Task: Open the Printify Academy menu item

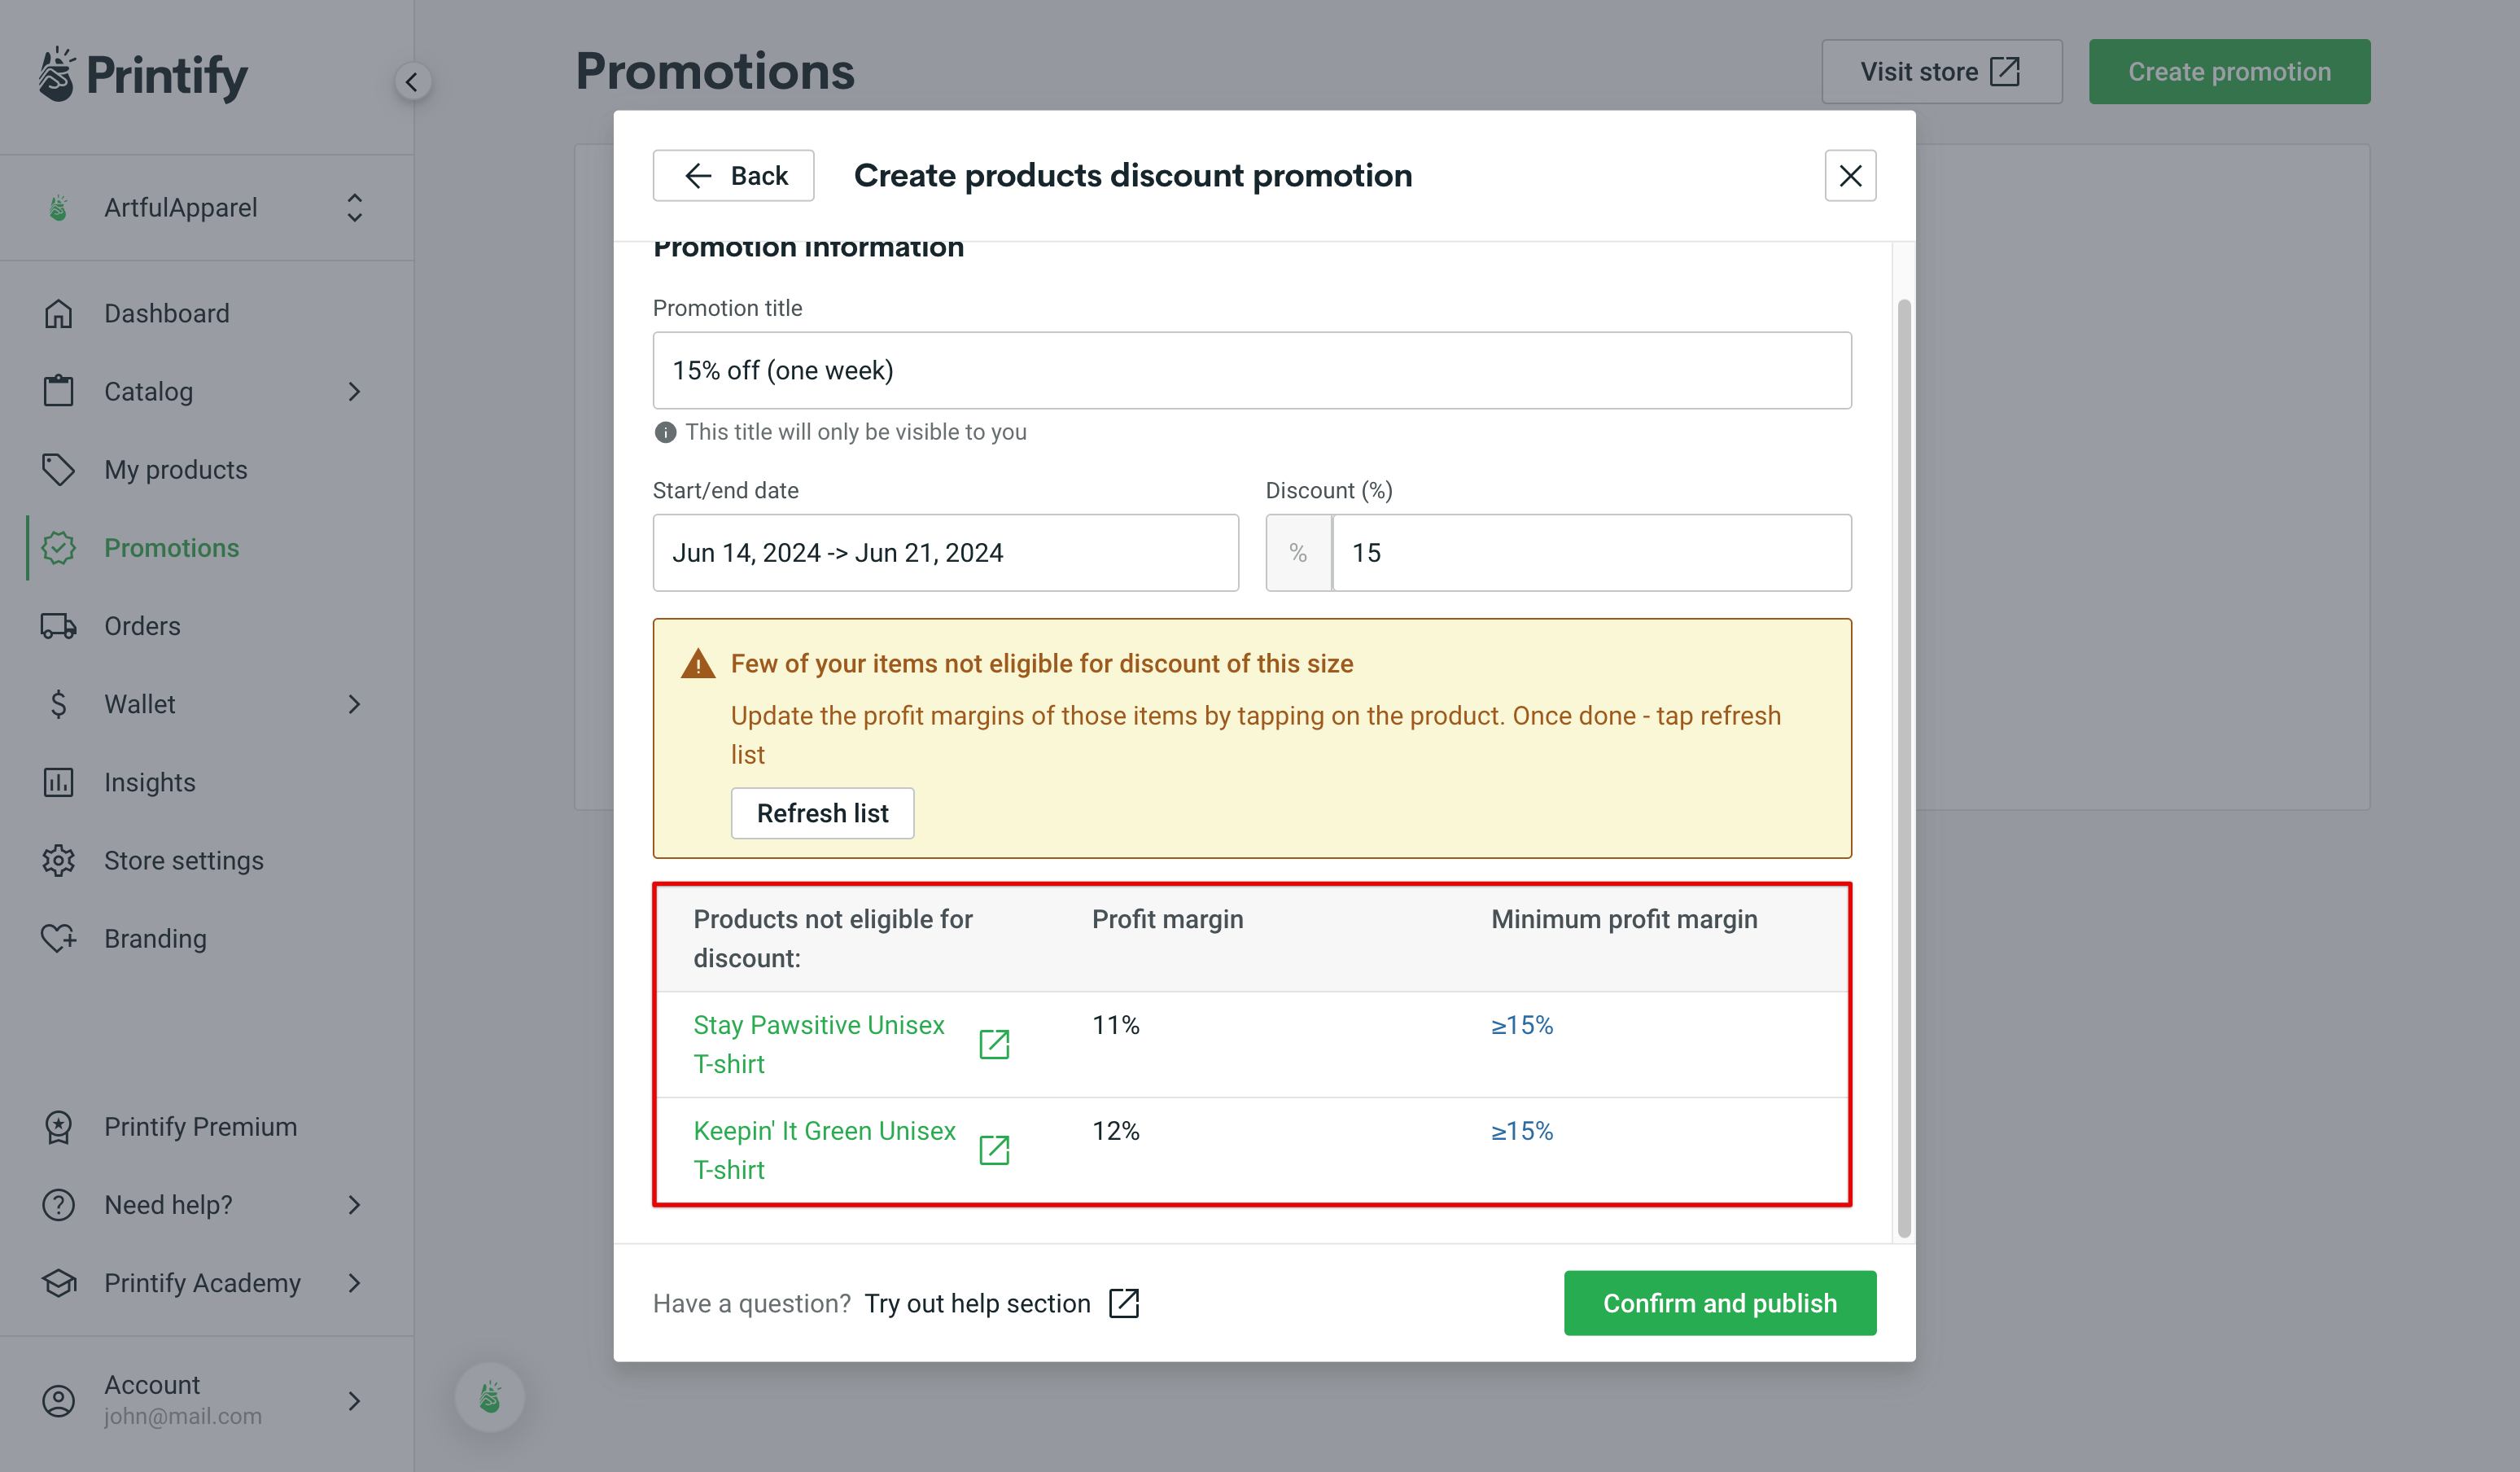Action: point(202,1283)
